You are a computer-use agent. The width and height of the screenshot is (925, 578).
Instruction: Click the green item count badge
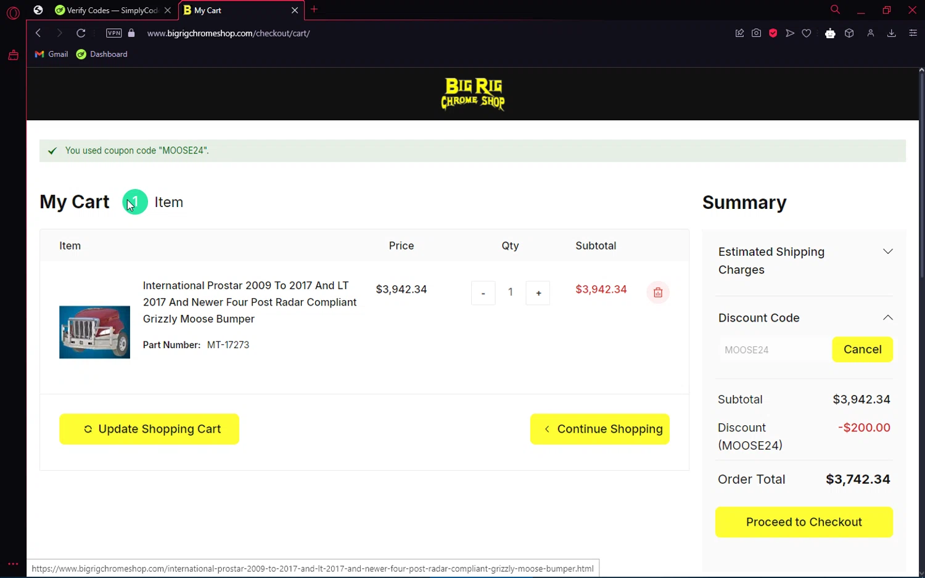pos(135,202)
